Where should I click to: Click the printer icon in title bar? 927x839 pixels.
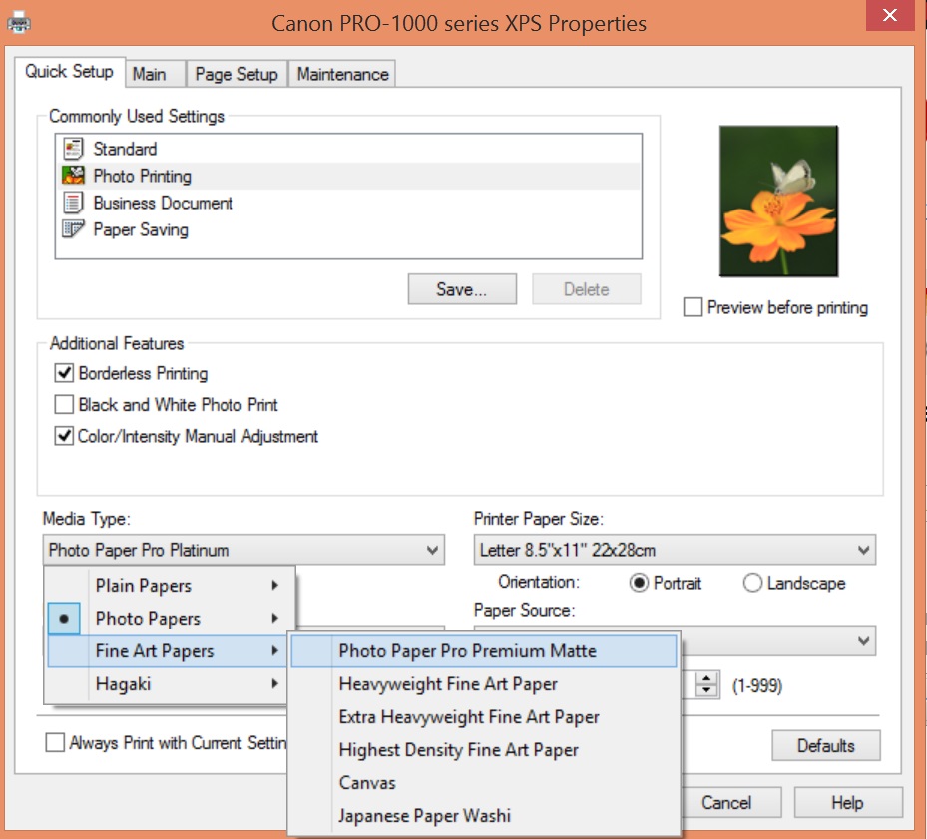point(19,23)
